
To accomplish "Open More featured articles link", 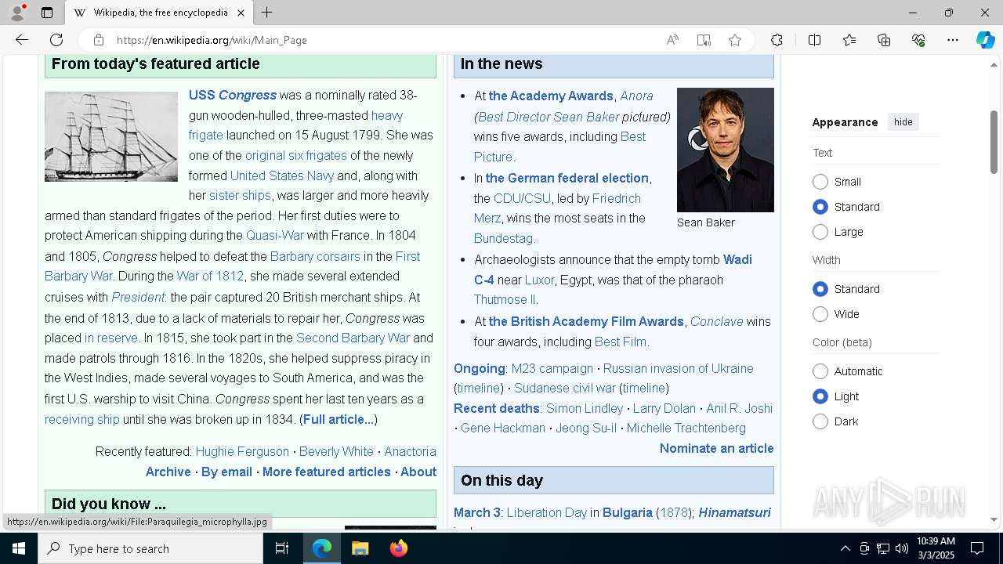I will coord(327,472).
